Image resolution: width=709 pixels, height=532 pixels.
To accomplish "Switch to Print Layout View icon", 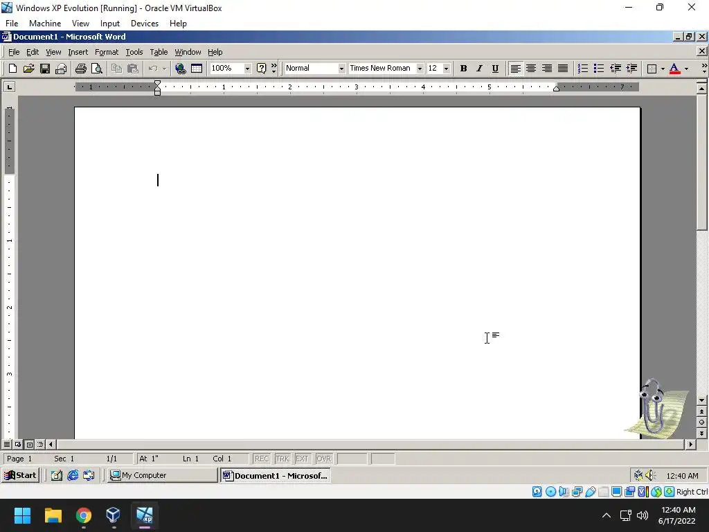I will click(29, 444).
